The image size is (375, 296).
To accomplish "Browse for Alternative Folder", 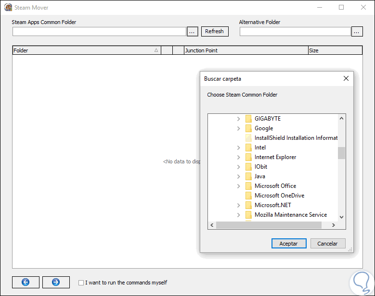I will coord(357,32).
